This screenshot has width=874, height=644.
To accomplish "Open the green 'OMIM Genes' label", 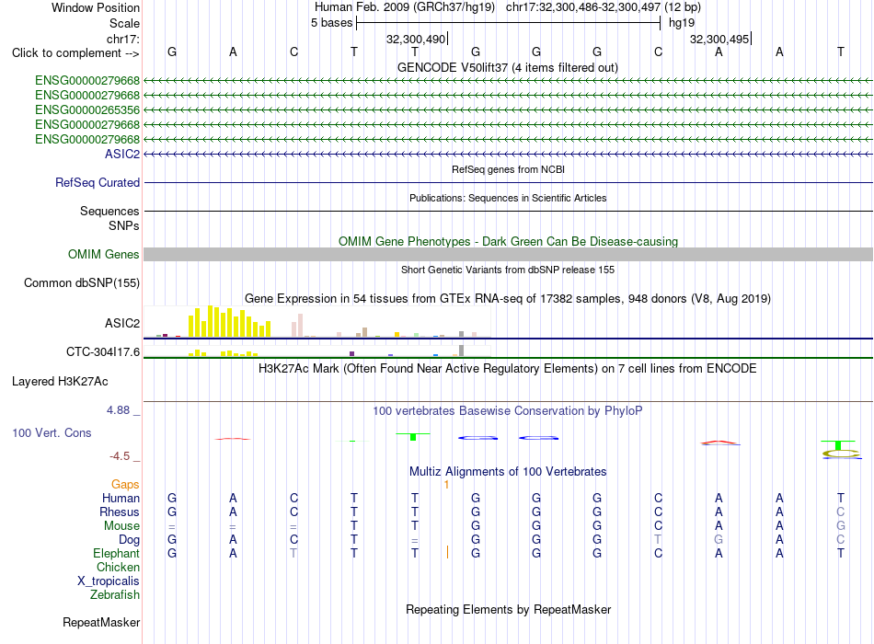I will 103,254.
